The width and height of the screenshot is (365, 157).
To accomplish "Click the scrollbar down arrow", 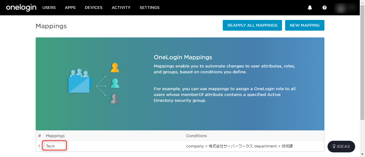I will click(x=363, y=154).
